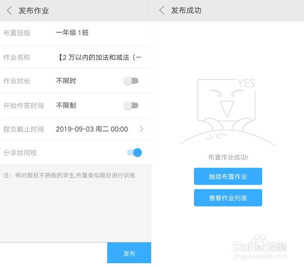The image size is (304, 267).
Task: Click the 不限制 start time value
Action: 66,105
